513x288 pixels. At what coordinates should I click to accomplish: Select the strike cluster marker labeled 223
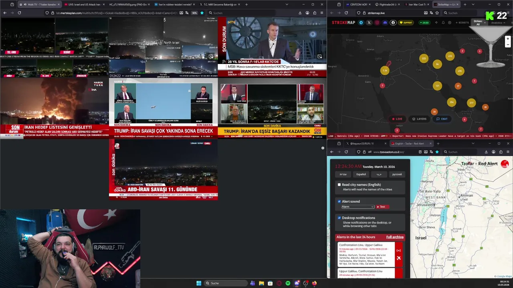click(424, 59)
